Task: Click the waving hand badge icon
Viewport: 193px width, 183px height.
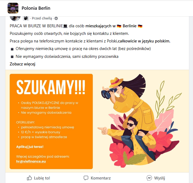Action: coord(26,18)
